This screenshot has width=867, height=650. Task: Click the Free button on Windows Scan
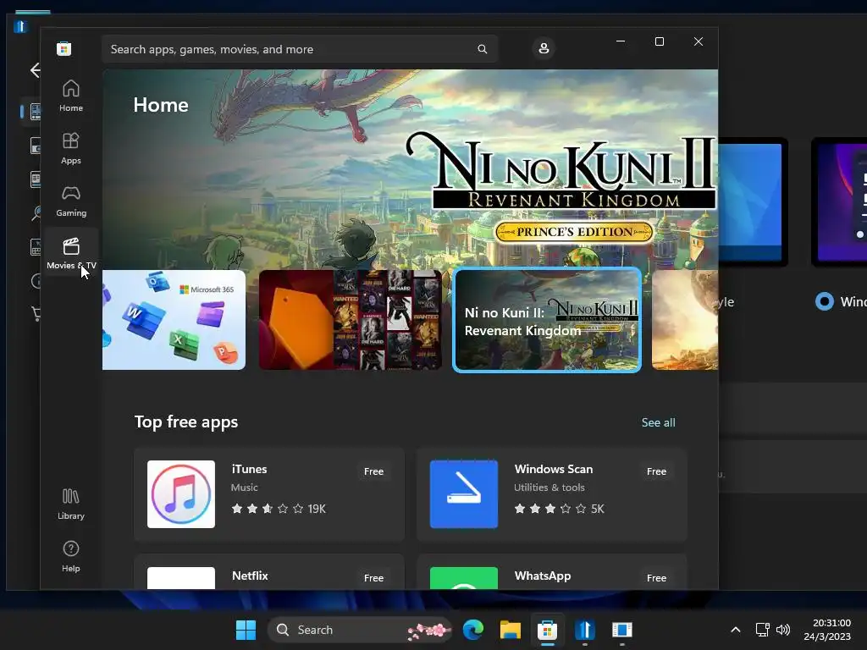click(656, 471)
